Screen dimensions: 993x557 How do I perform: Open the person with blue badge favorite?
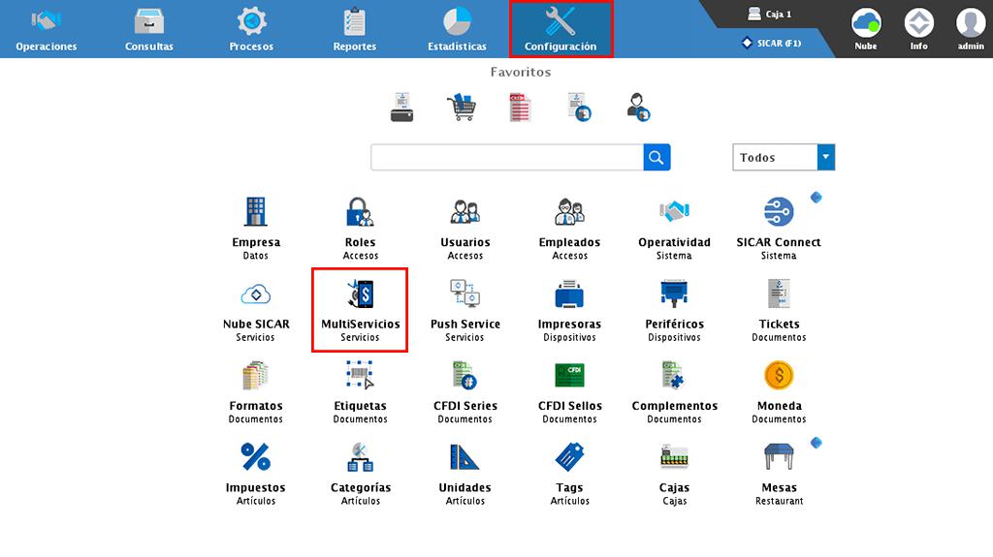pos(638,107)
